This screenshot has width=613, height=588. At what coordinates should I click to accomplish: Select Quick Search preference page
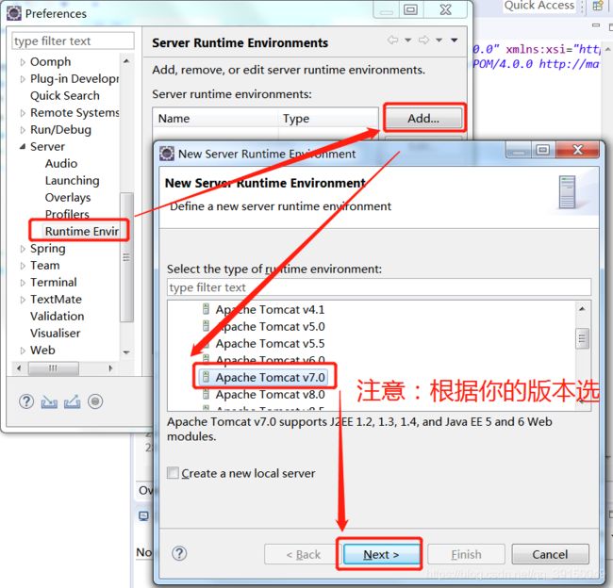[64, 95]
